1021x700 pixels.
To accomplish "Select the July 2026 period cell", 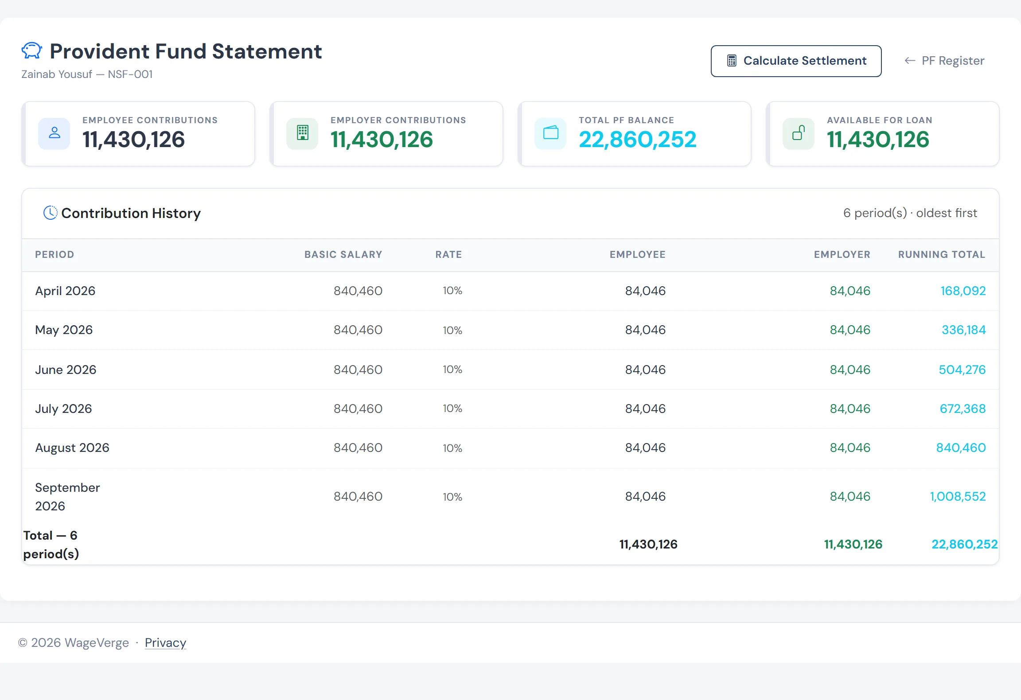I will [x=63, y=408].
